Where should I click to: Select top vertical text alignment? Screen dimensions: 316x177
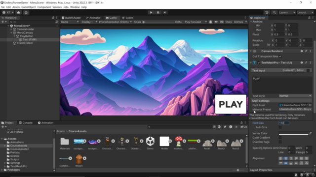(x=281, y=163)
